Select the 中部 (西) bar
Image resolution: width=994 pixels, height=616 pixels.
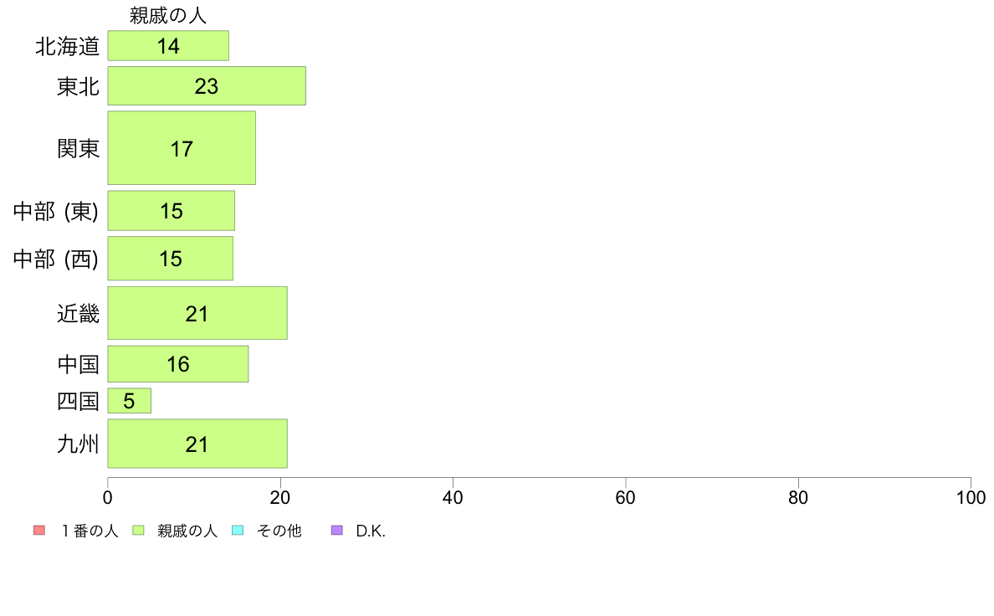click(x=171, y=258)
